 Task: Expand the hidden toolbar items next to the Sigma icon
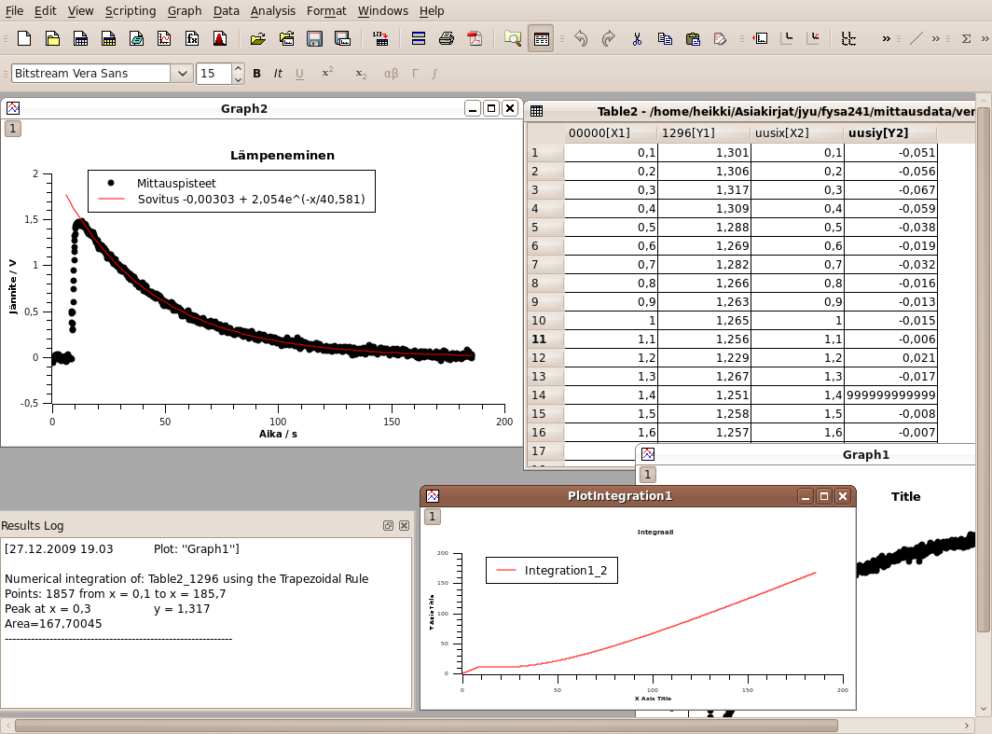click(985, 39)
